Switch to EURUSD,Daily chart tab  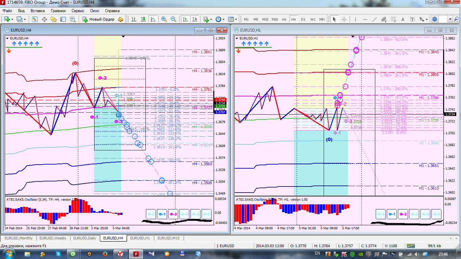[x=84, y=238]
